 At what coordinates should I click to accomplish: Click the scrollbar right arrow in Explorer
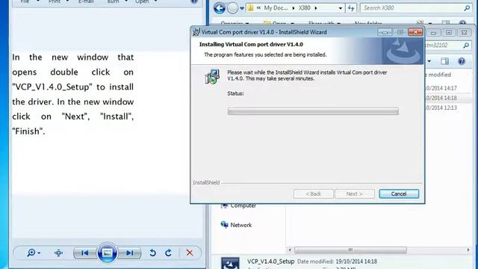[x=468, y=250]
